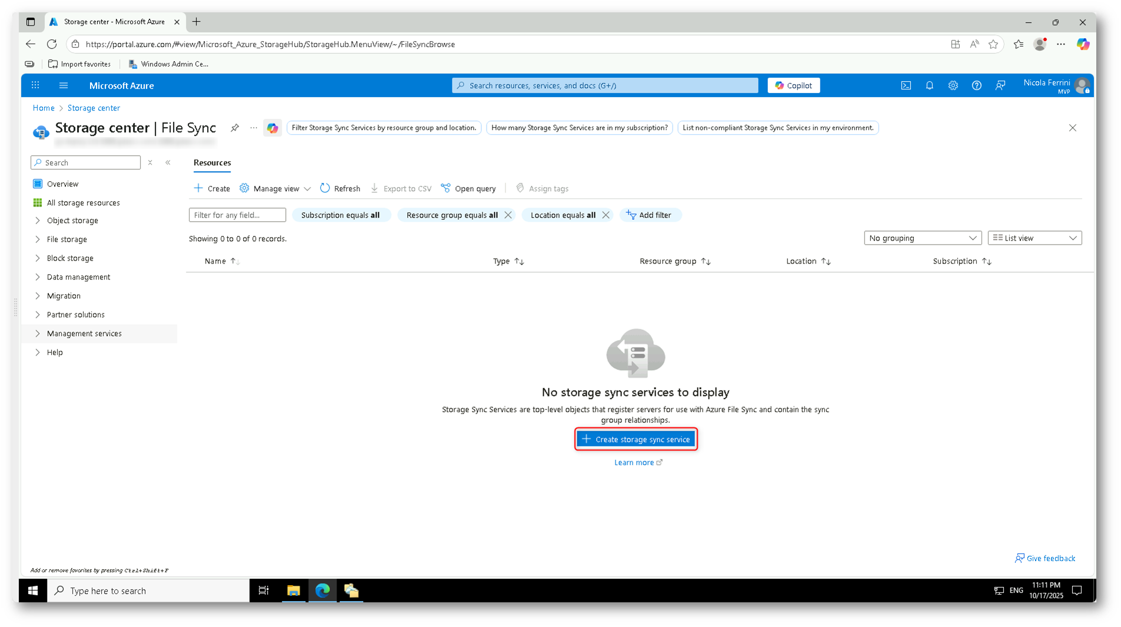
Task: Click the Storage center breadcrumb link
Action: [x=94, y=108]
